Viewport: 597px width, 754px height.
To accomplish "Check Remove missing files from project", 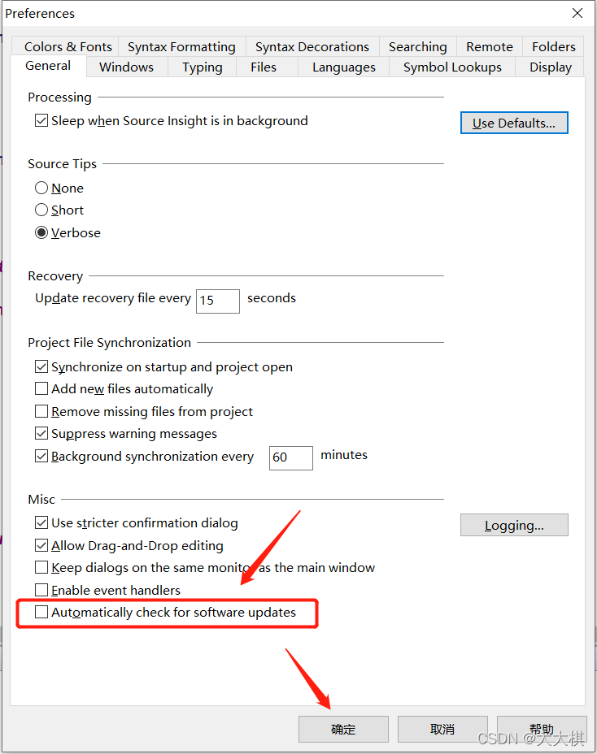I will pyautogui.click(x=41, y=411).
